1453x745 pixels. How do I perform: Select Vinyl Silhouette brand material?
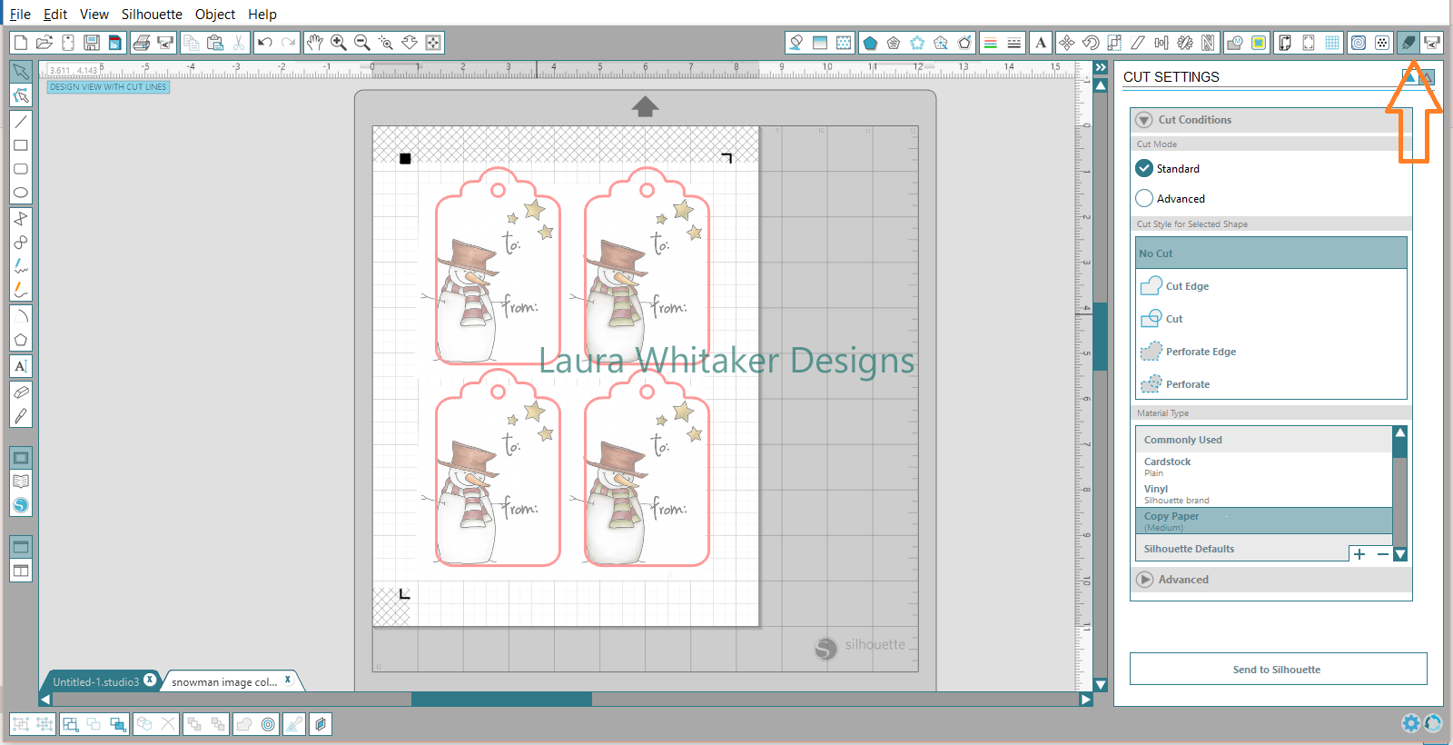pyautogui.click(x=1264, y=493)
